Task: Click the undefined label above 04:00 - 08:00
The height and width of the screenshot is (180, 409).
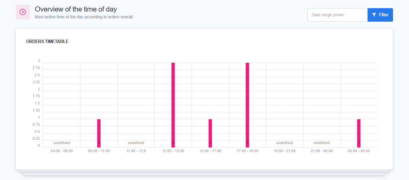Action: 62,143
